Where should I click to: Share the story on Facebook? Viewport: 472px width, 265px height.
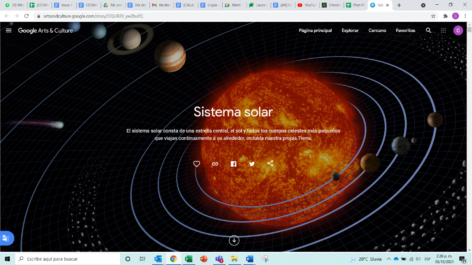[233, 164]
